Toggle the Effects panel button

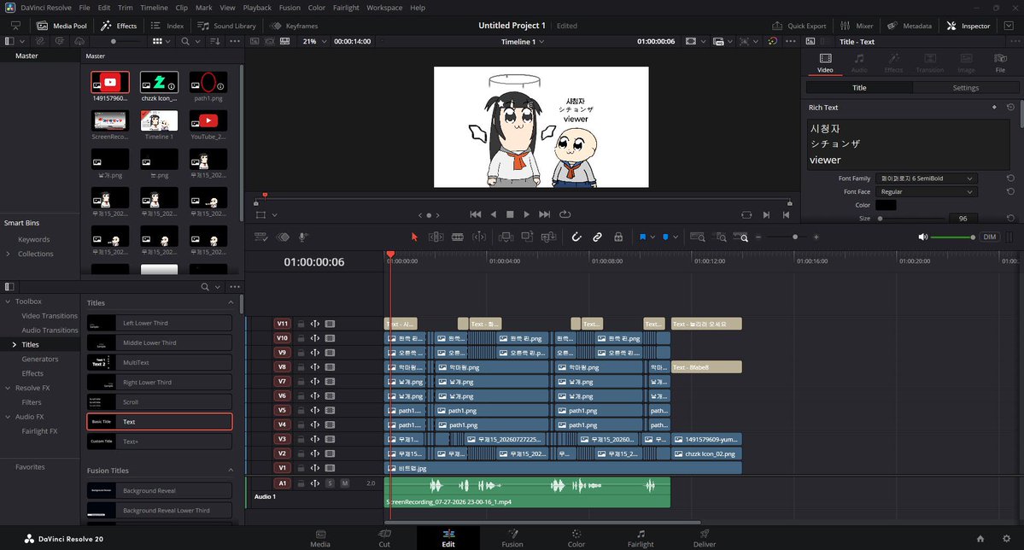tap(119, 26)
